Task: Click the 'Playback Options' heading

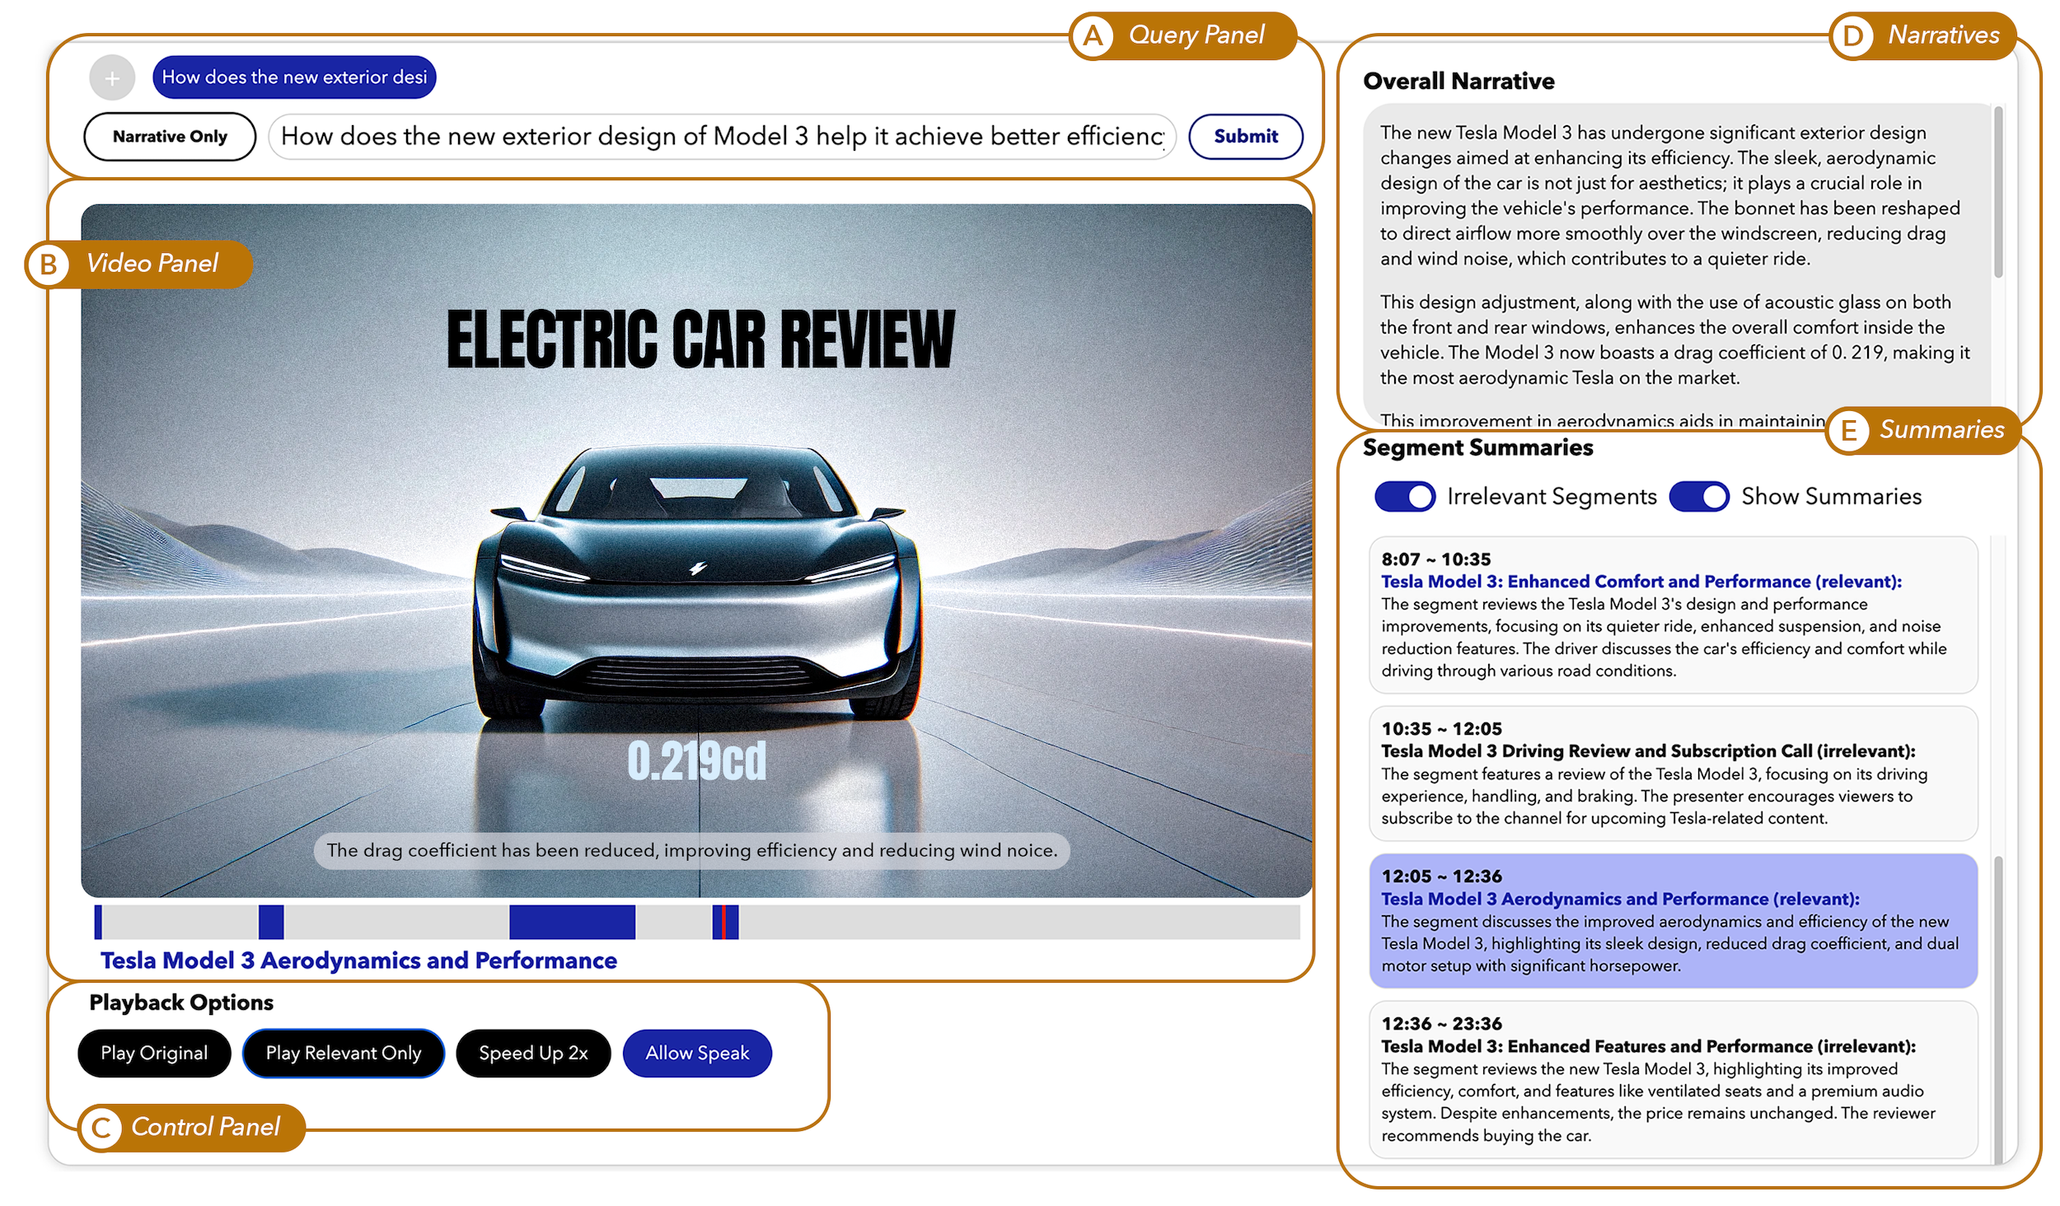Action: click(181, 1003)
